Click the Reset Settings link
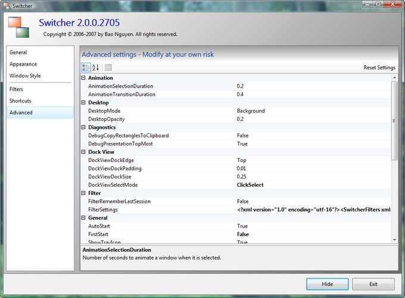Image resolution: width=405 pixels, height=298 pixels. (379, 67)
